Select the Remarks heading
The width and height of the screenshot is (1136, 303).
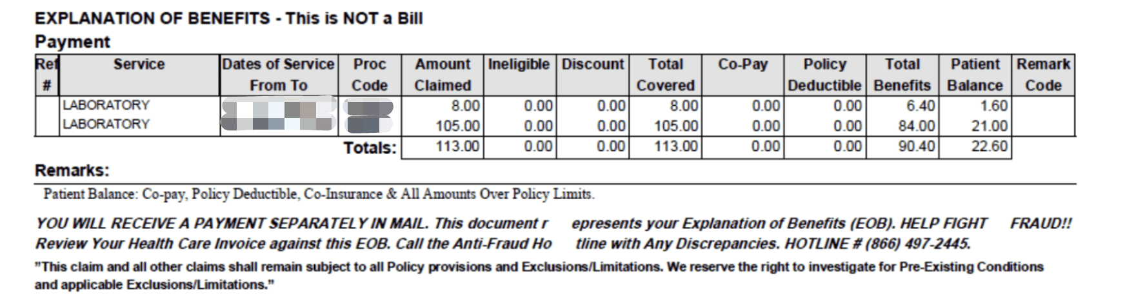[72, 171]
